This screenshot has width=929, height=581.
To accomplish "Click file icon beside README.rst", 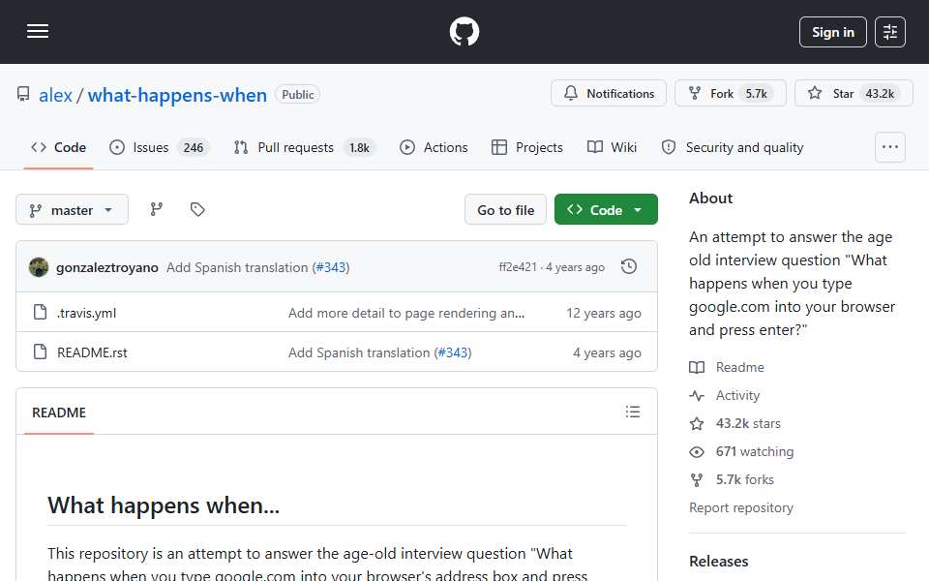I will pyautogui.click(x=40, y=352).
